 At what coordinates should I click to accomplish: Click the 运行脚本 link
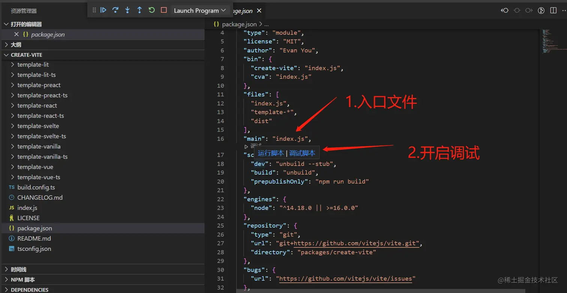tap(271, 153)
